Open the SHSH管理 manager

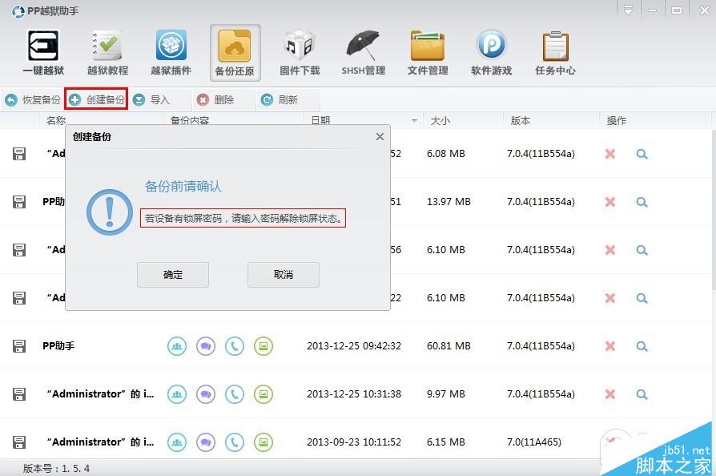(363, 50)
